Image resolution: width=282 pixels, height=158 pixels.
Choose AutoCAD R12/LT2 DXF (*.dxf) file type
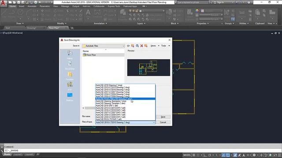(109, 119)
